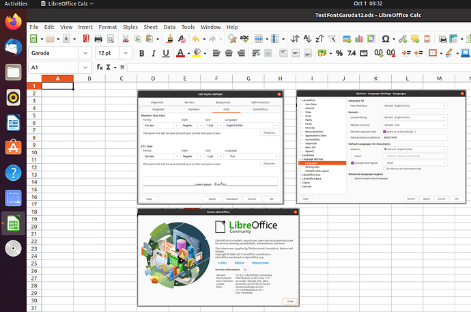Viewport: 471px width, 312px height.
Task: Open the Name Box dropdown arrow
Action: tap(85, 68)
